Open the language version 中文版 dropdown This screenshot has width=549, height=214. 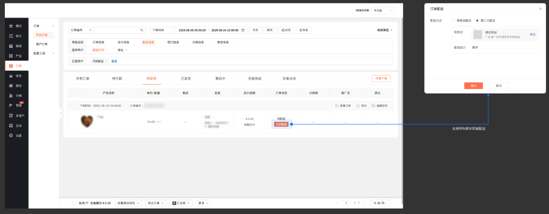coord(383,11)
